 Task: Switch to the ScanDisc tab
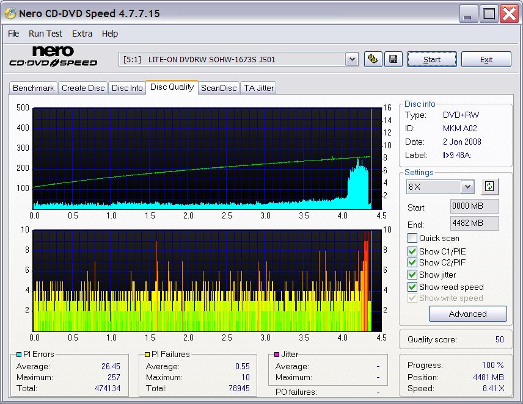click(219, 88)
